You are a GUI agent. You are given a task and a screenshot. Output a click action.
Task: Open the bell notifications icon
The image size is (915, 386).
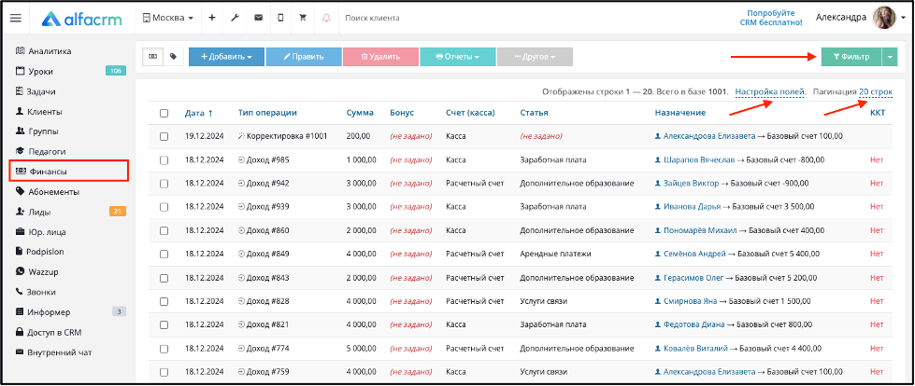pos(326,18)
